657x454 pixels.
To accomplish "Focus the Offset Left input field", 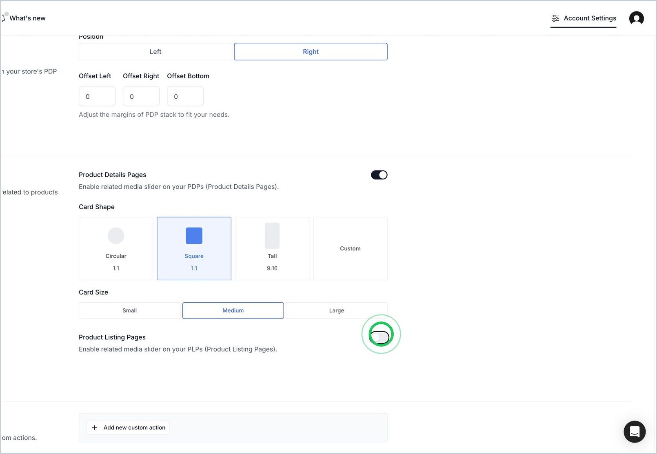I will tap(97, 97).
